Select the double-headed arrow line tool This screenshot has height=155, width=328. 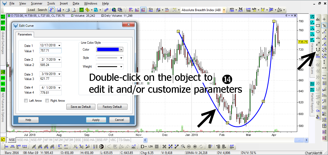pos(318,43)
